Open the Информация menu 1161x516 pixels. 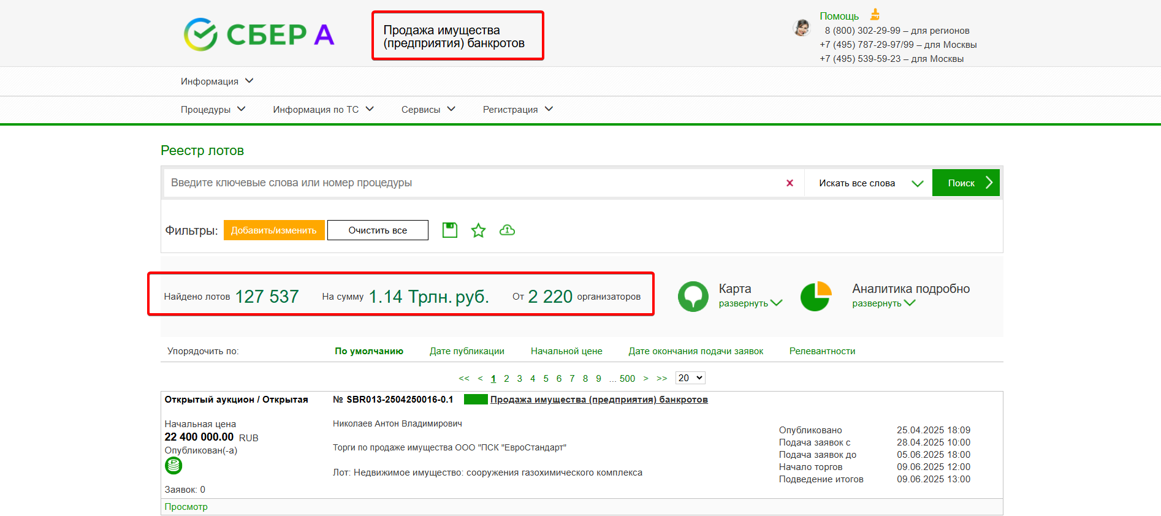point(216,82)
